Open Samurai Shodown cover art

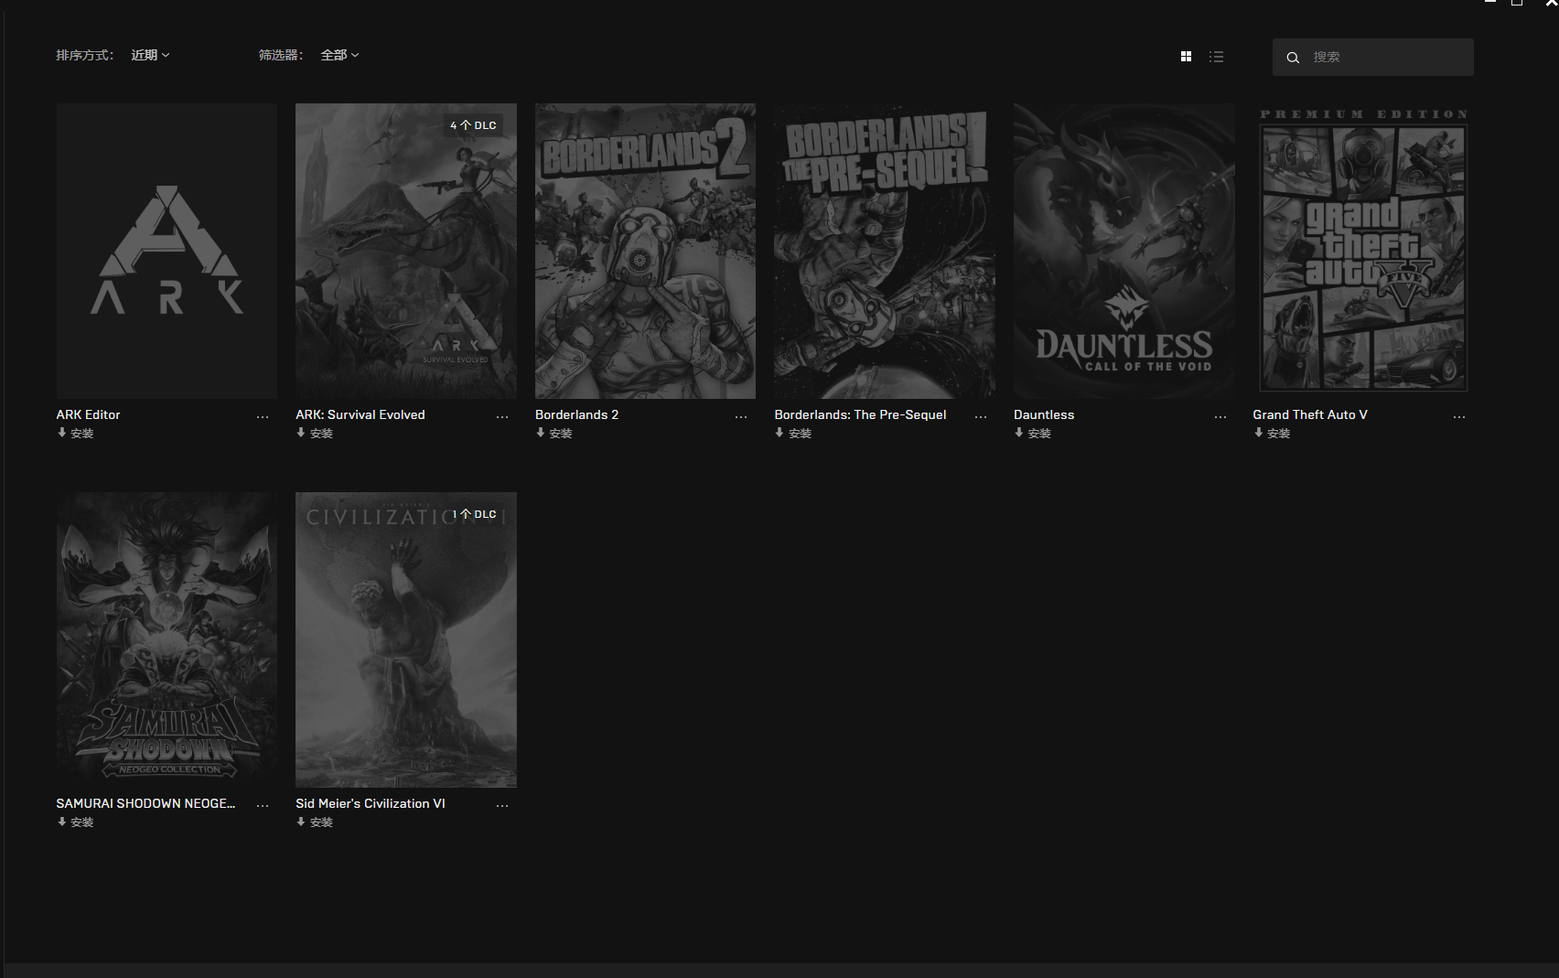tap(167, 639)
